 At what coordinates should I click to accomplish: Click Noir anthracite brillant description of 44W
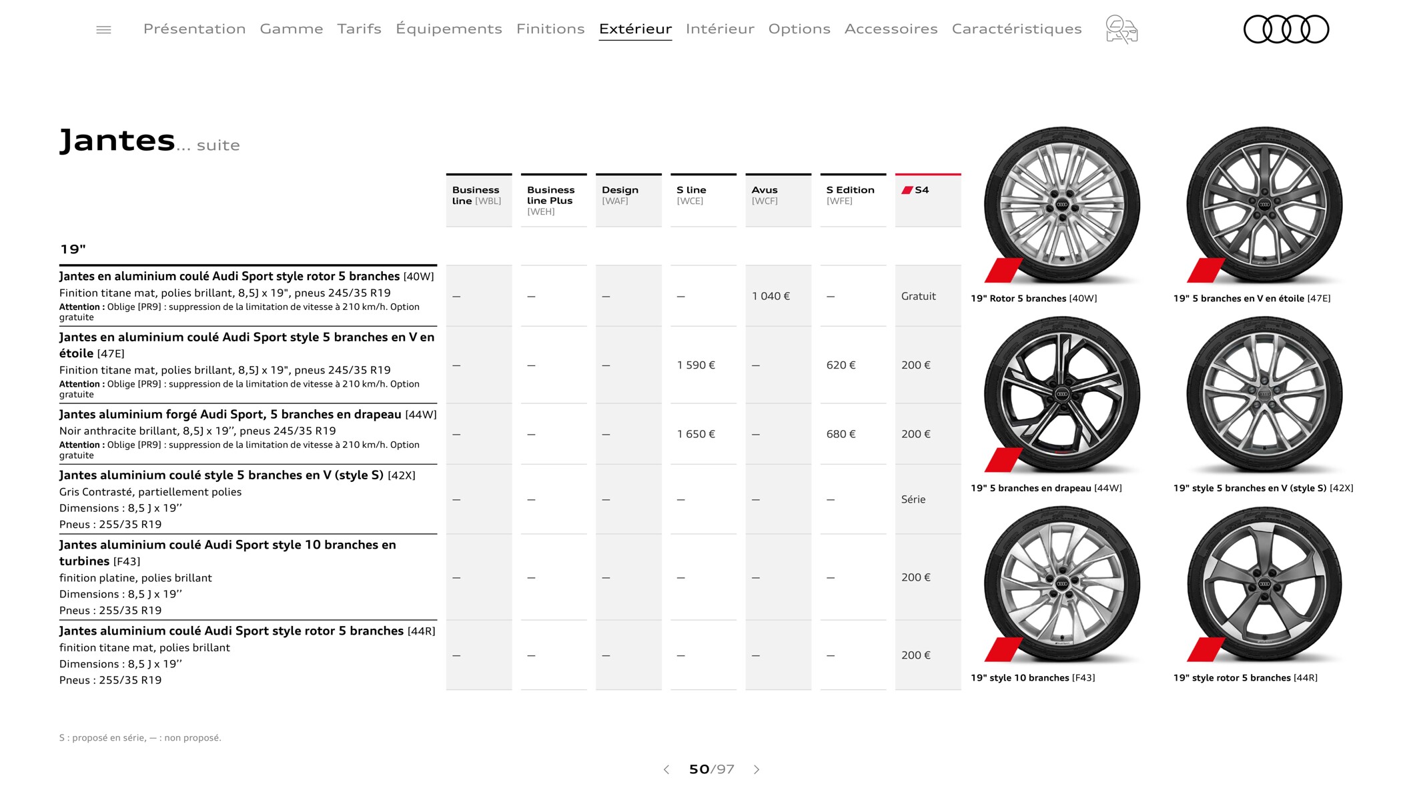197,431
